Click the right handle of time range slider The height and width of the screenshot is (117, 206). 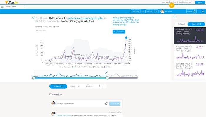pos(107,78)
